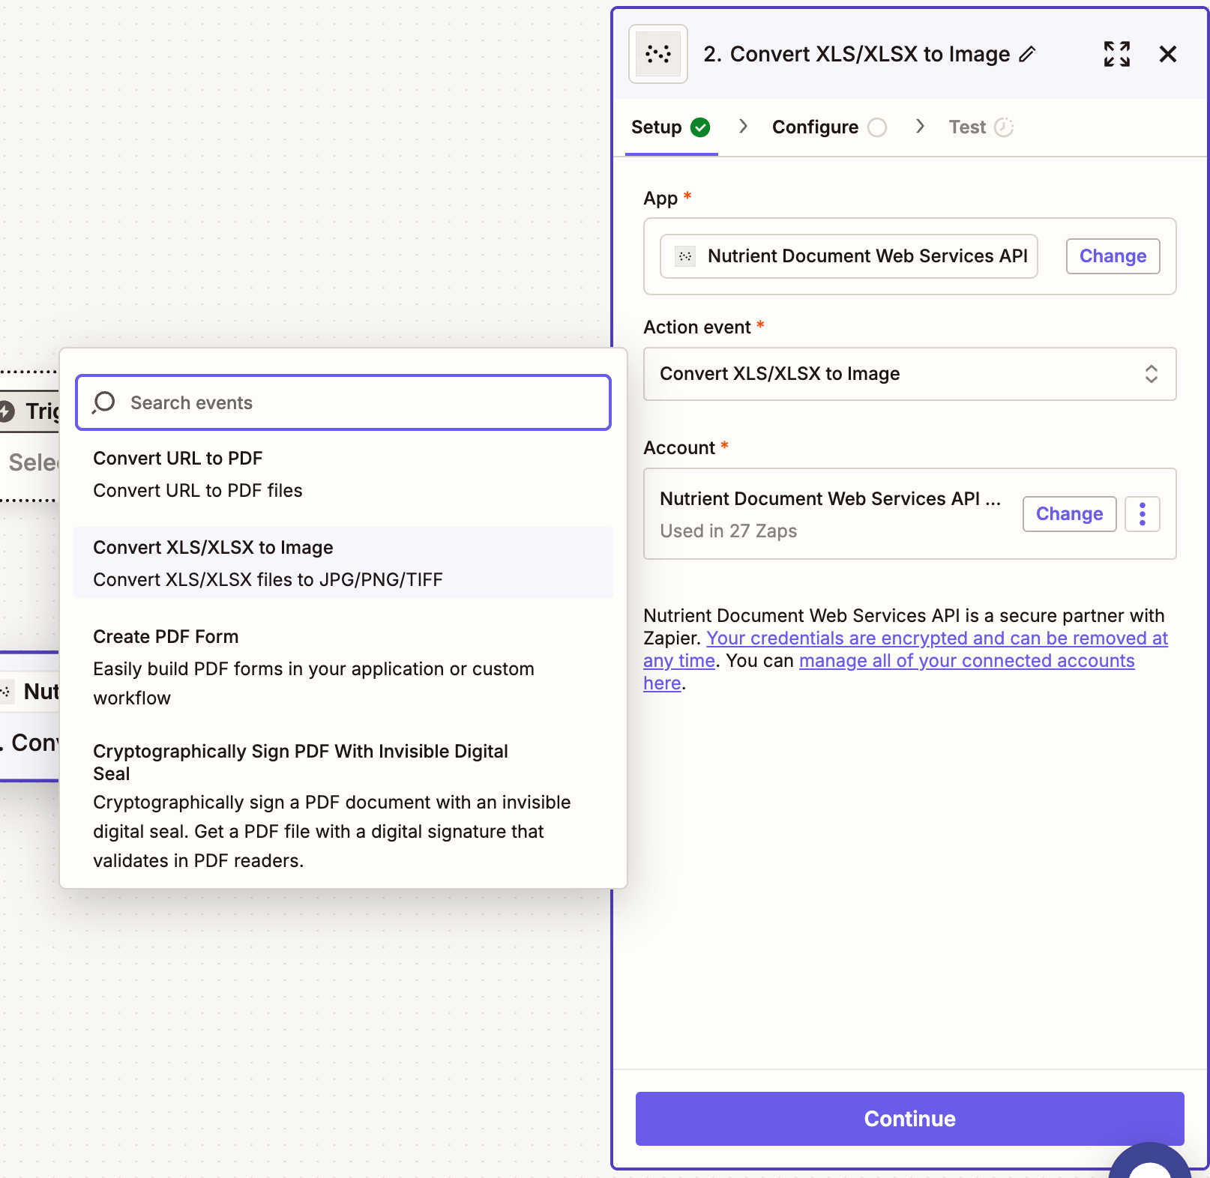Click the Action event up-down chevron arrows
The width and height of the screenshot is (1210, 1178).
point(1151,374)
